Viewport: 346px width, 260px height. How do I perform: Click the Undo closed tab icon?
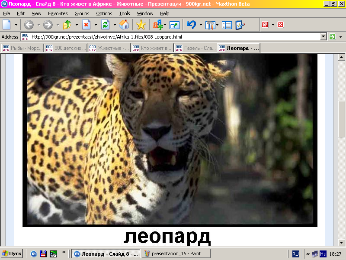[x=191, y=25]
